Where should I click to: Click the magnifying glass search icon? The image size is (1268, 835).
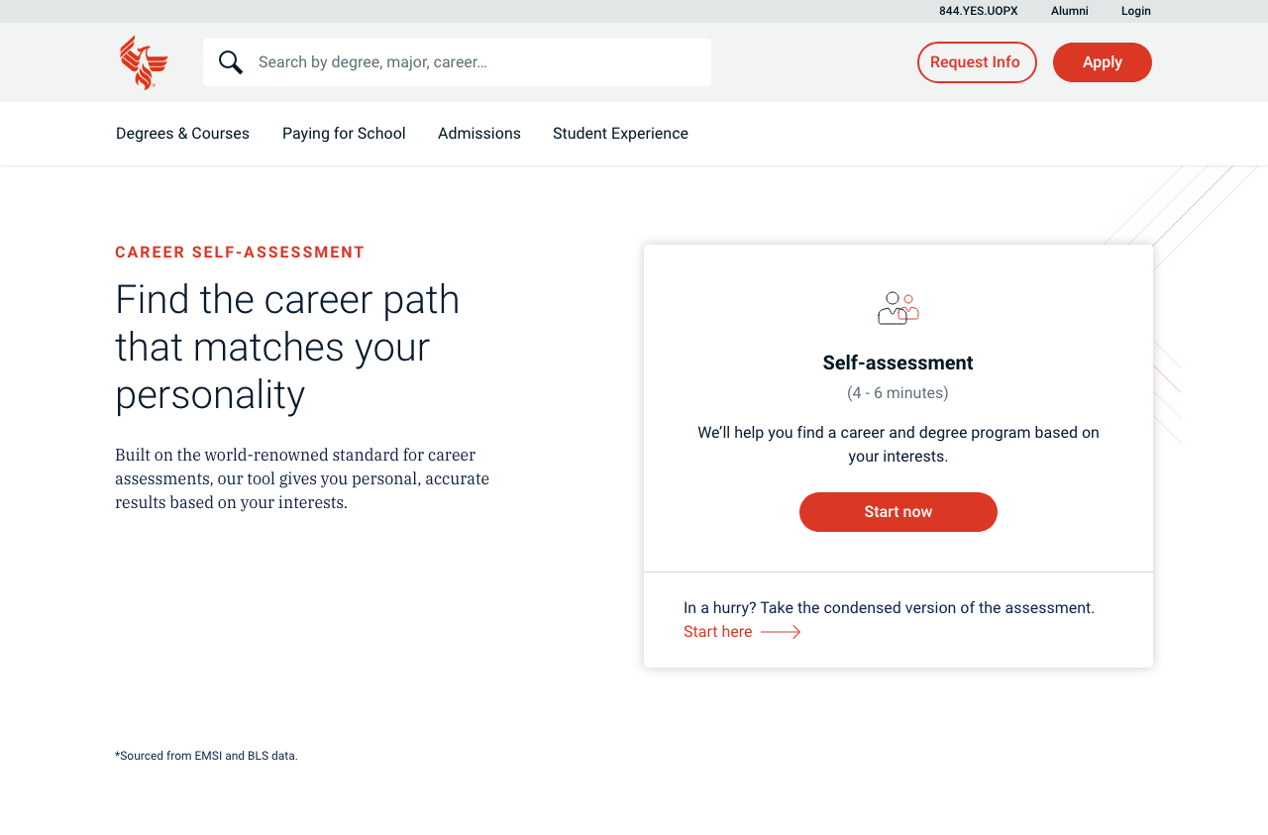(231, 62)
